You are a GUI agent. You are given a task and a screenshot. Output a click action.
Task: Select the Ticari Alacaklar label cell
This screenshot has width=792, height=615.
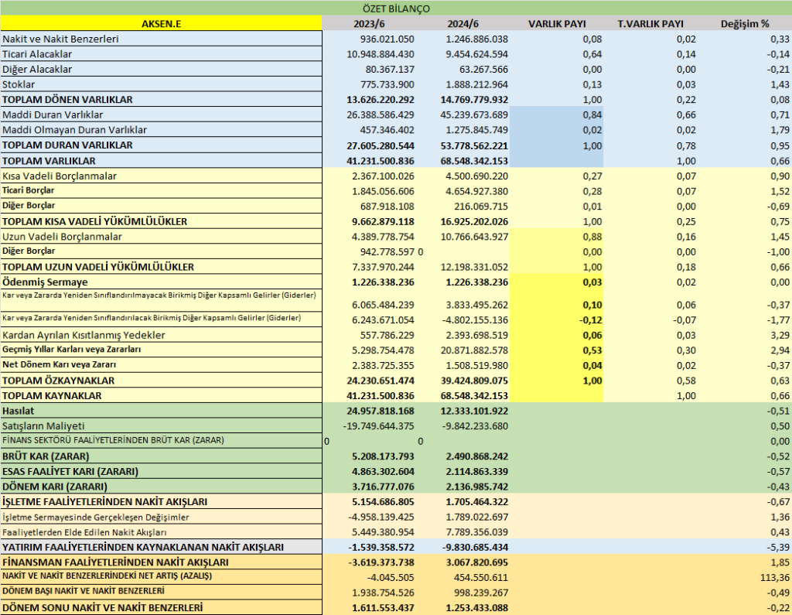(x=161, y=54)
